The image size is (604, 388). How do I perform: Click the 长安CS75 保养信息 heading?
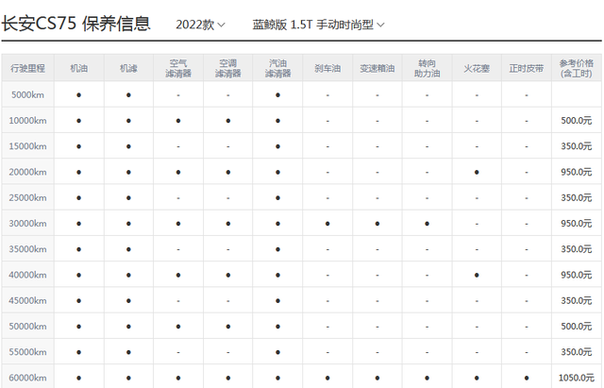tap(75, 23)
